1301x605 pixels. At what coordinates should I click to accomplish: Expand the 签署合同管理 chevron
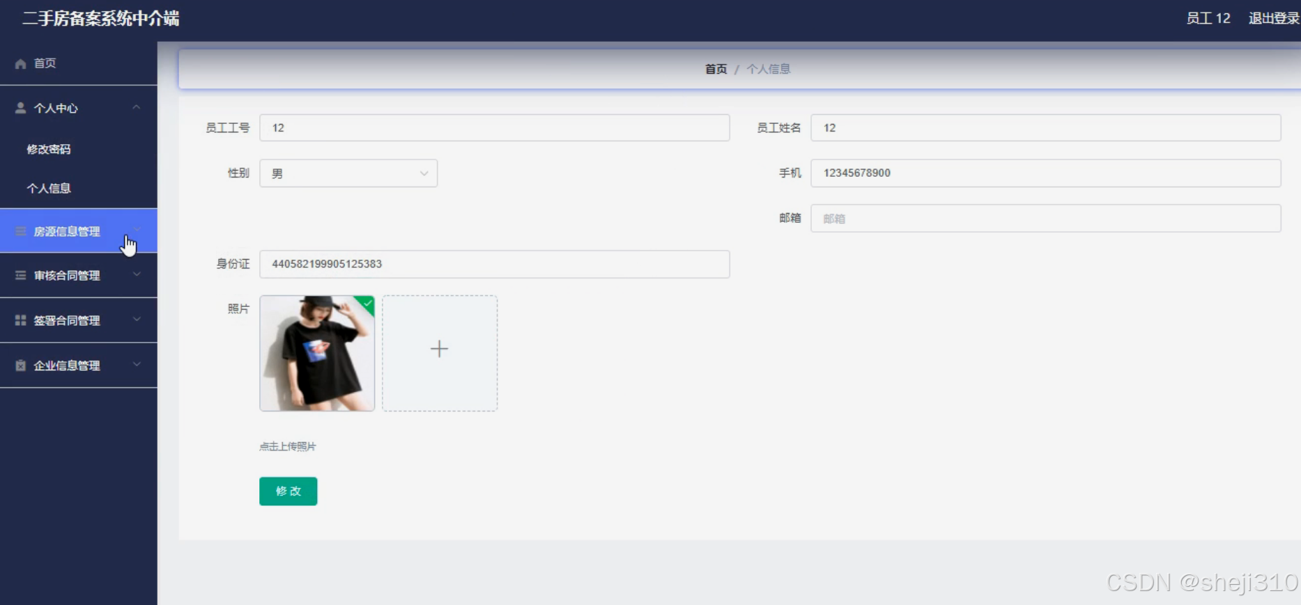click(x=137, y=320)
